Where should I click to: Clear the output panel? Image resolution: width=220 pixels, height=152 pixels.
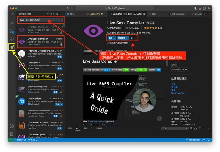(191, 128)
